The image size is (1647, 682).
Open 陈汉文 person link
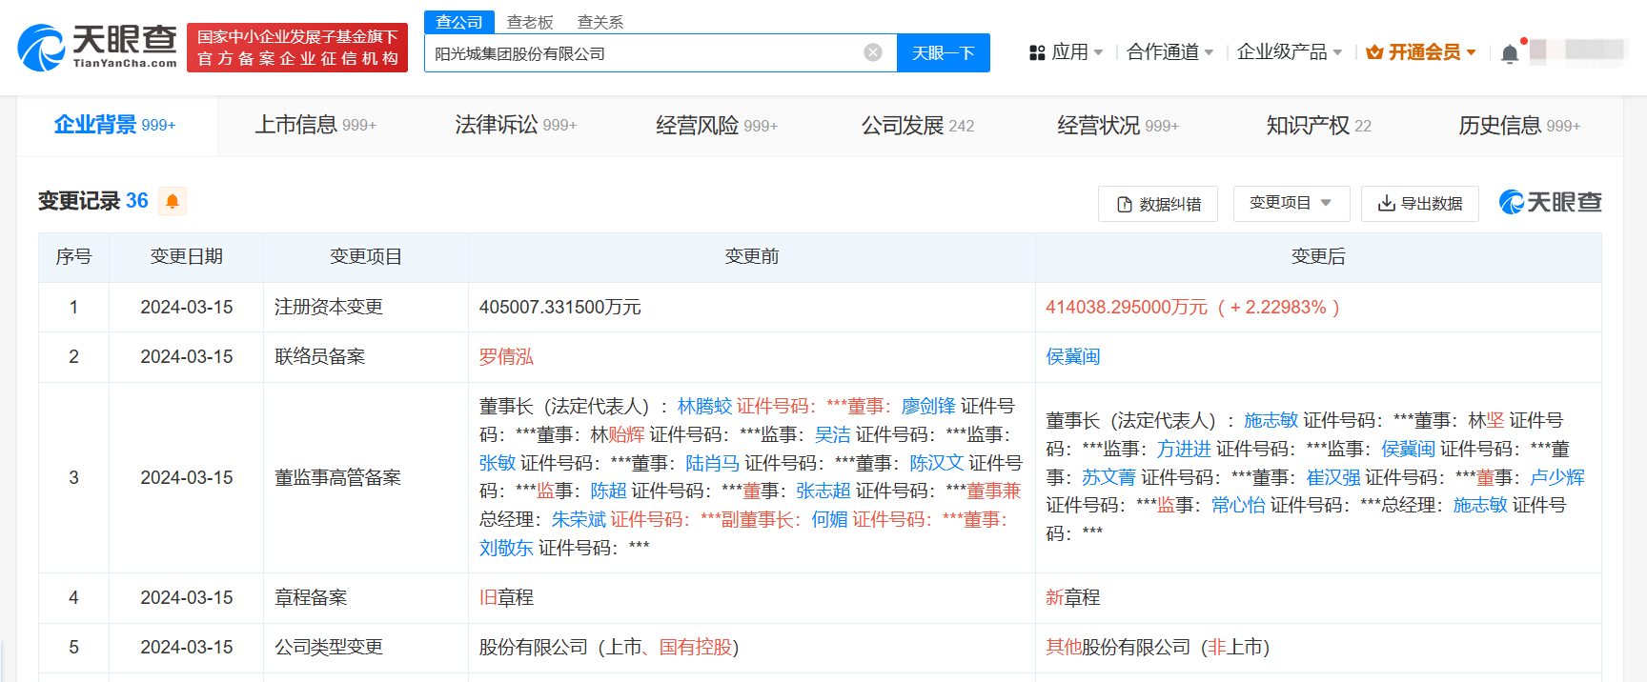(937, 463)
